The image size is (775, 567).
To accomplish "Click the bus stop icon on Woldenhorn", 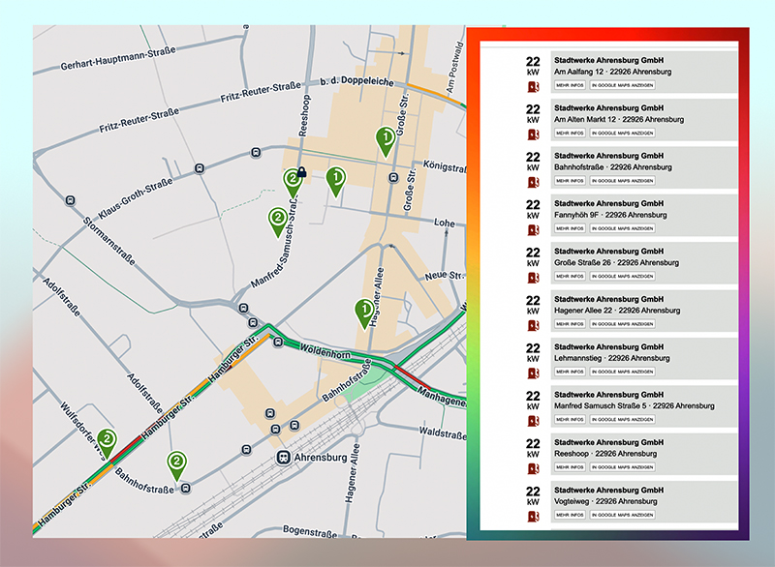I will [278, 342].
